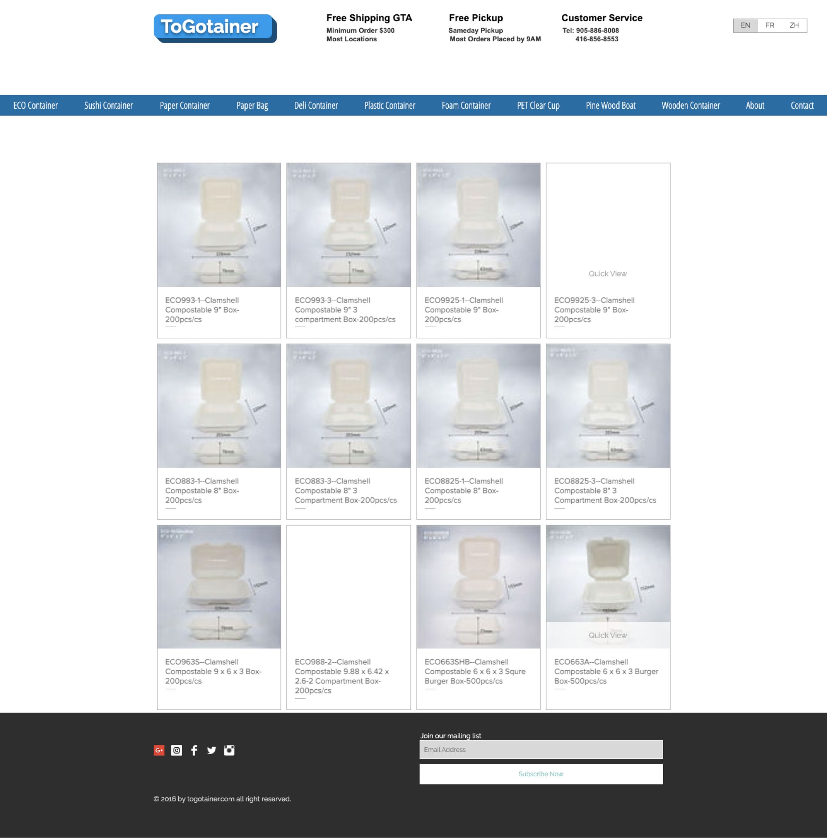827x838 pixels.
Task: Open the Plastic Container menu
Action: pyautogui.click(x=390, y=105)
